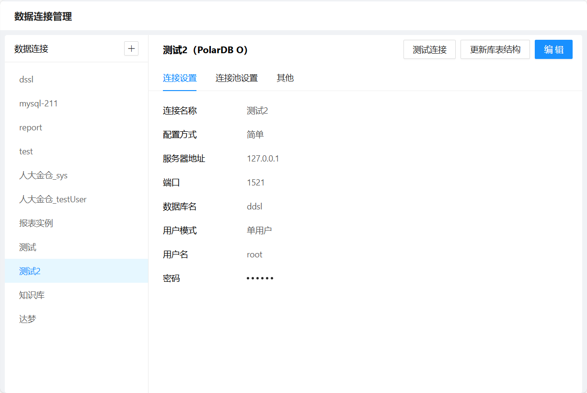The width and height of the screenshot is (587, 393).
Task: Select the highlighted 测试2 connection
Action: coord(30,271)
